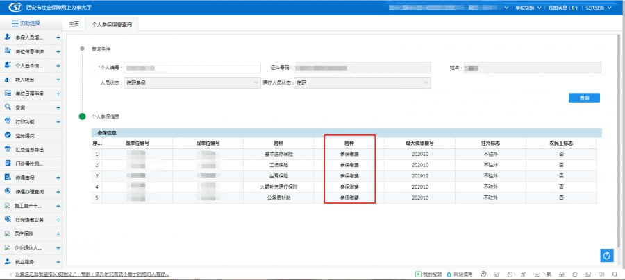
Task: Open 我的消息 link in header
Action: point(562,8)
